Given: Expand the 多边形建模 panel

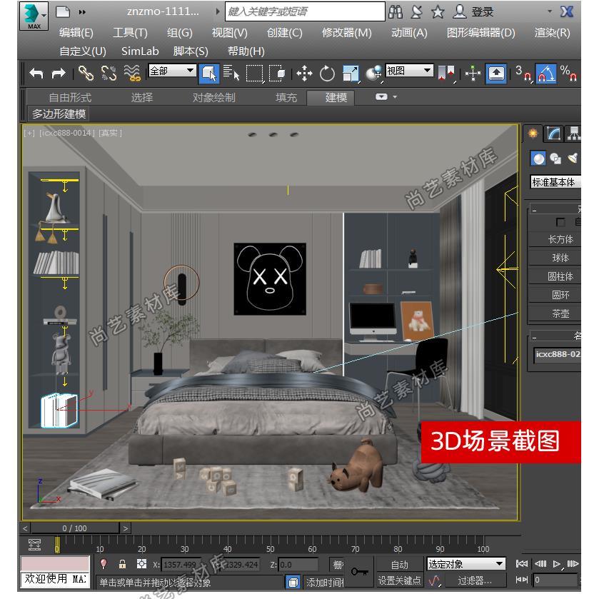Looking at the screenshot, I should pyautogui.click(x=59, y=114).
